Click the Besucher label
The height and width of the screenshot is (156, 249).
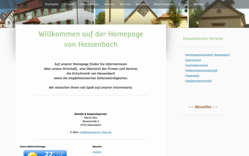[x=97, y=146]
